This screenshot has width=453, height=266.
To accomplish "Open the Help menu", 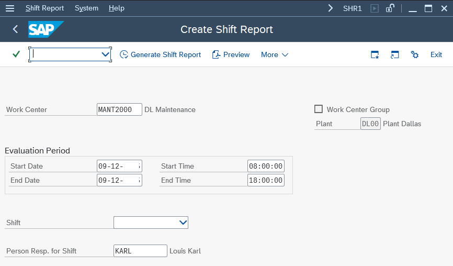I will (x=117, y=8).
